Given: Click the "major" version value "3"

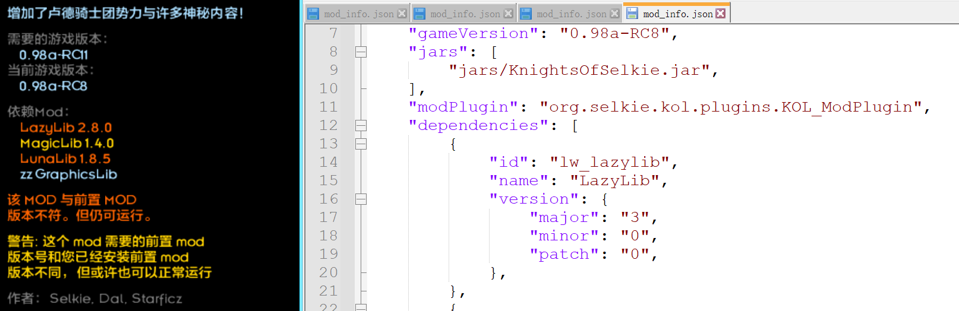Looking at the screenshot, I should pyautogui.click(x=635, y=218).
